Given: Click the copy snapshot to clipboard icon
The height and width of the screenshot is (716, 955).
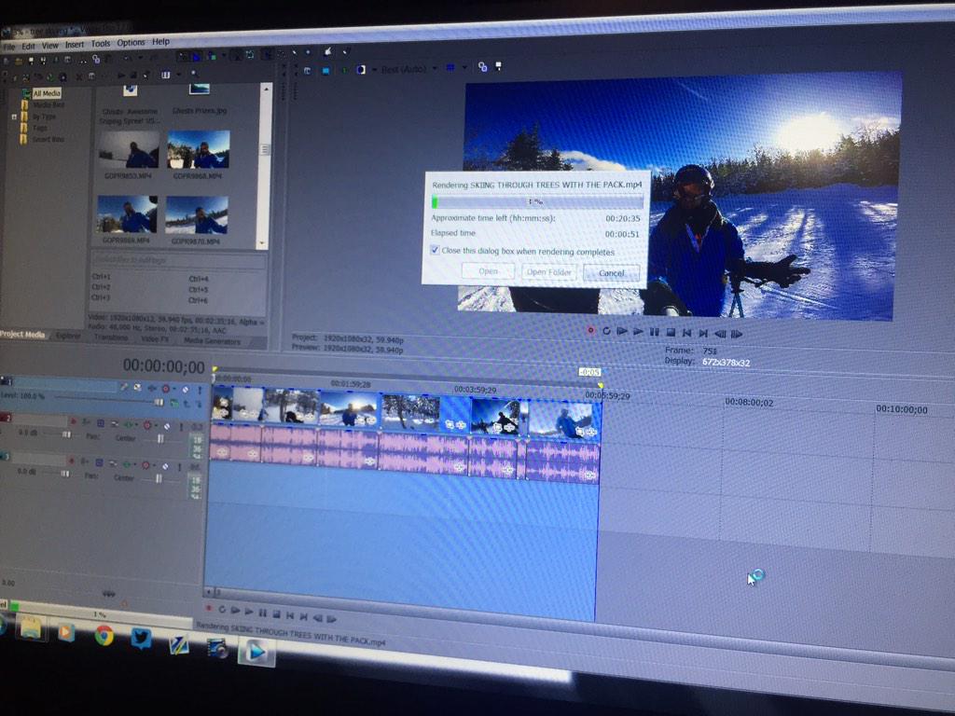Looking at the screenshot, I should coord(483,67).
